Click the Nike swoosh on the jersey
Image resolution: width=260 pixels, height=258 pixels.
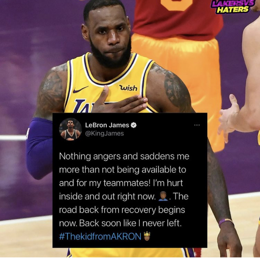coord(81,90)
